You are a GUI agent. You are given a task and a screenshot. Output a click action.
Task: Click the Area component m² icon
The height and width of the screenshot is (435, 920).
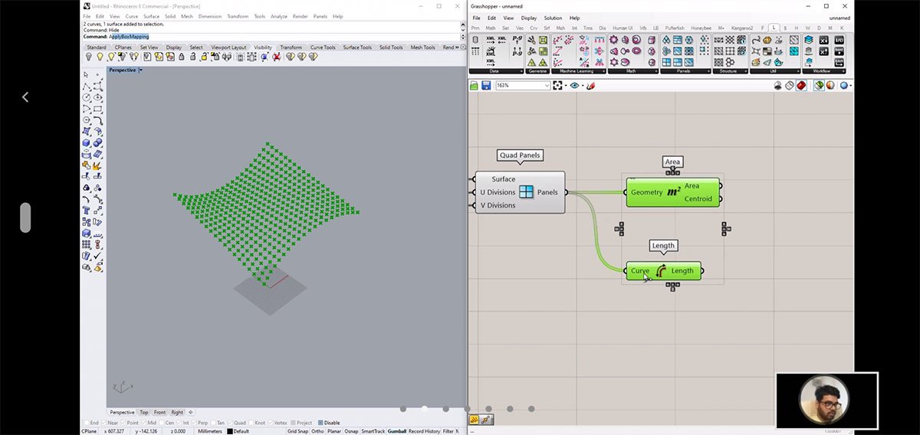(673, 192)
